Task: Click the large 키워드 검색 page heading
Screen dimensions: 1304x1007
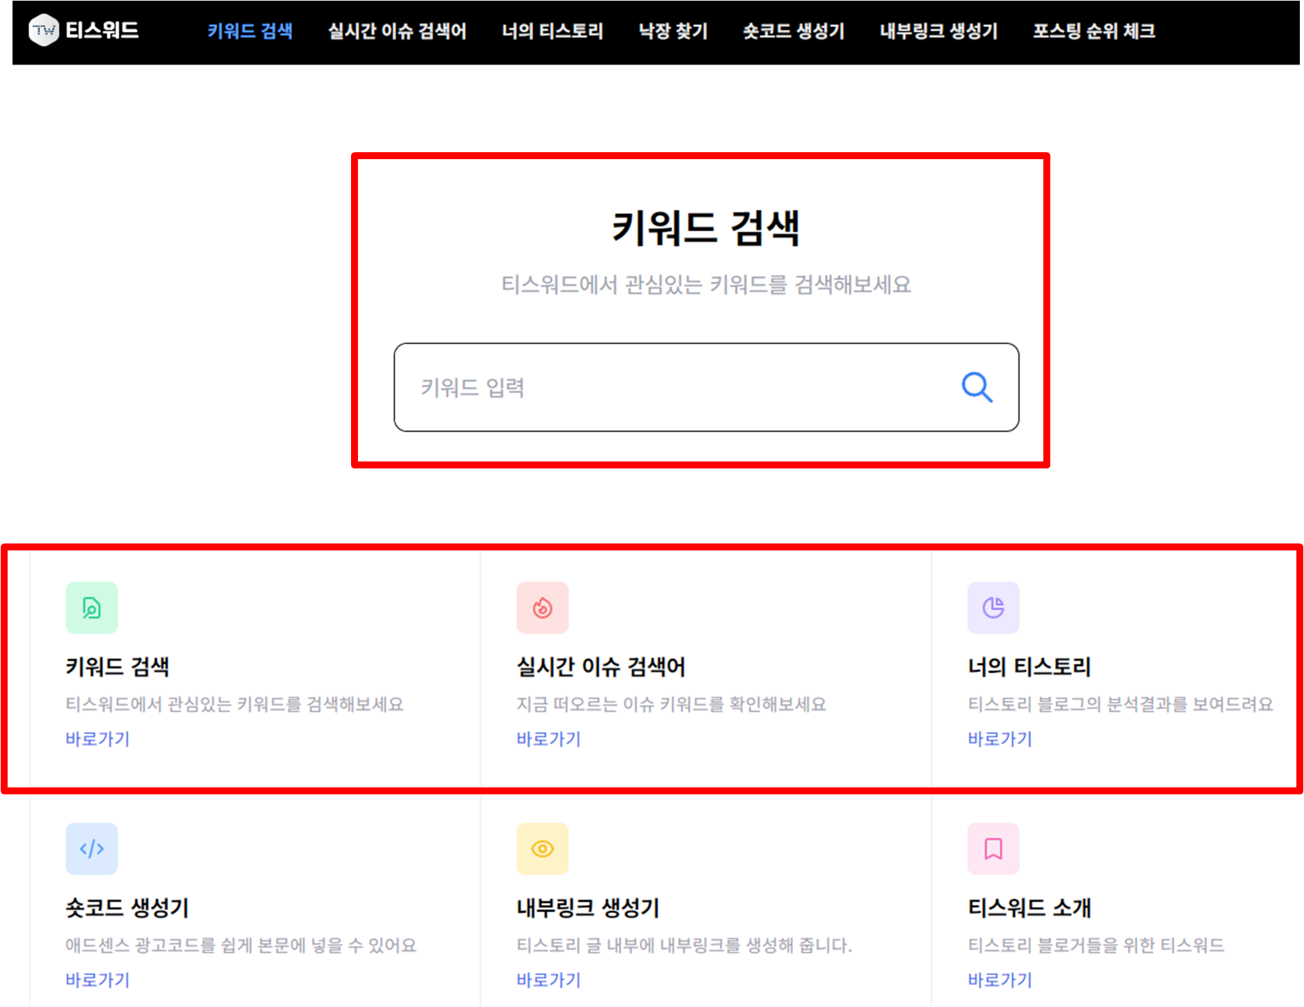Action: [x=706, y=228]
